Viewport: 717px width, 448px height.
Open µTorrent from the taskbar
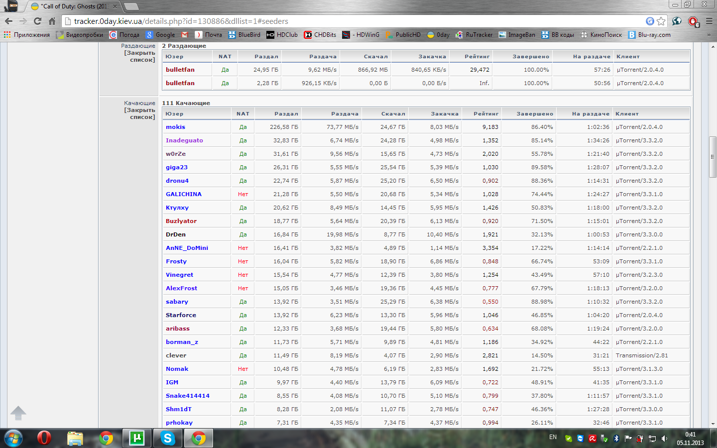pyautogui.click(x=136, y=438)
